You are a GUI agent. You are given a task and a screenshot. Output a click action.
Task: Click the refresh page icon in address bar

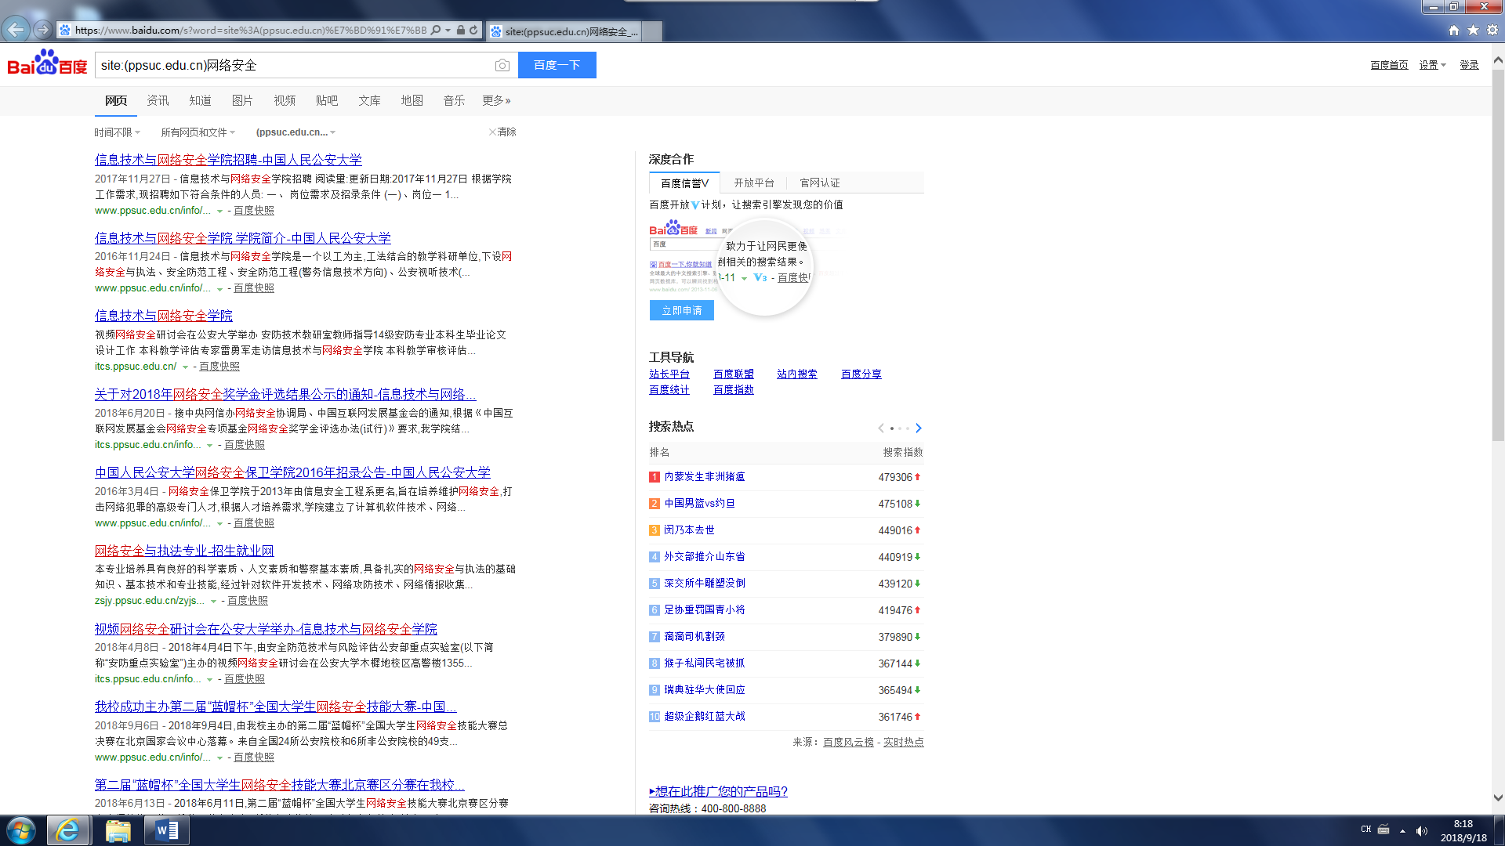[473, 31]
